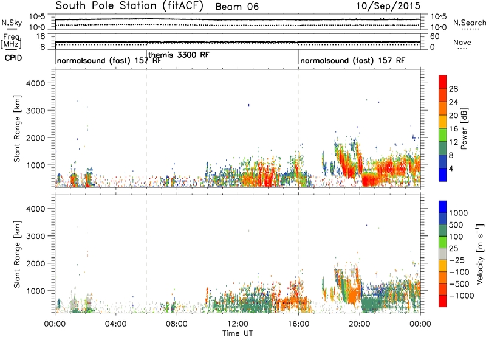Click the "South Pole Station (fitACF)" title
Viewport: 486px width, 337px height.
(x=129, y=5)
